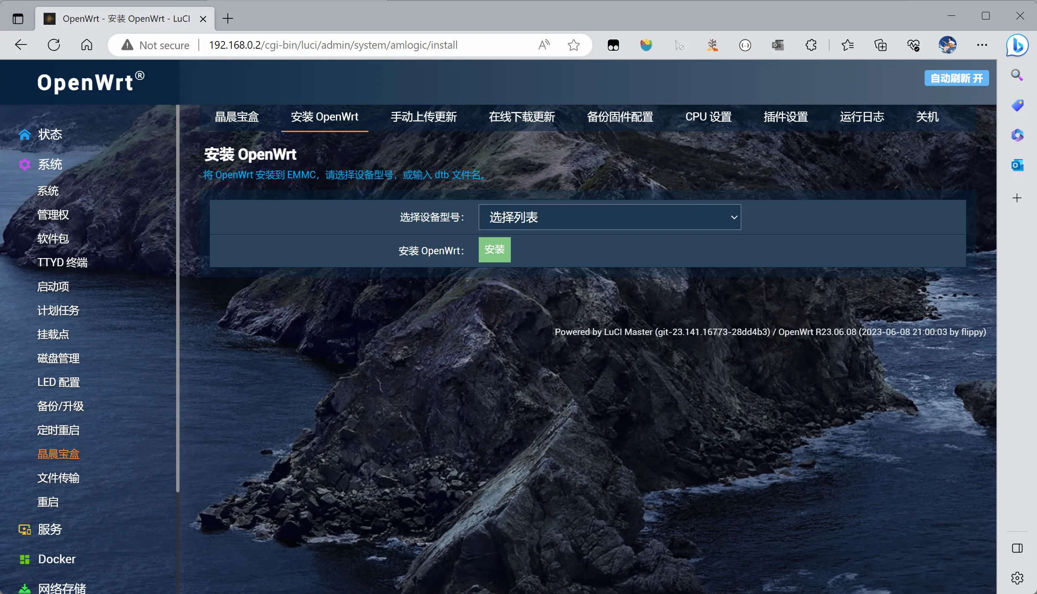Open the browser Settings and more menu
The width and height of the screenshot is (1037, 594).
tap(982, 45)
